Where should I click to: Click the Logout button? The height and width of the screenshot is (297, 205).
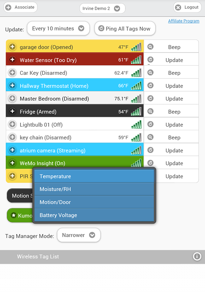coord(187,7)
